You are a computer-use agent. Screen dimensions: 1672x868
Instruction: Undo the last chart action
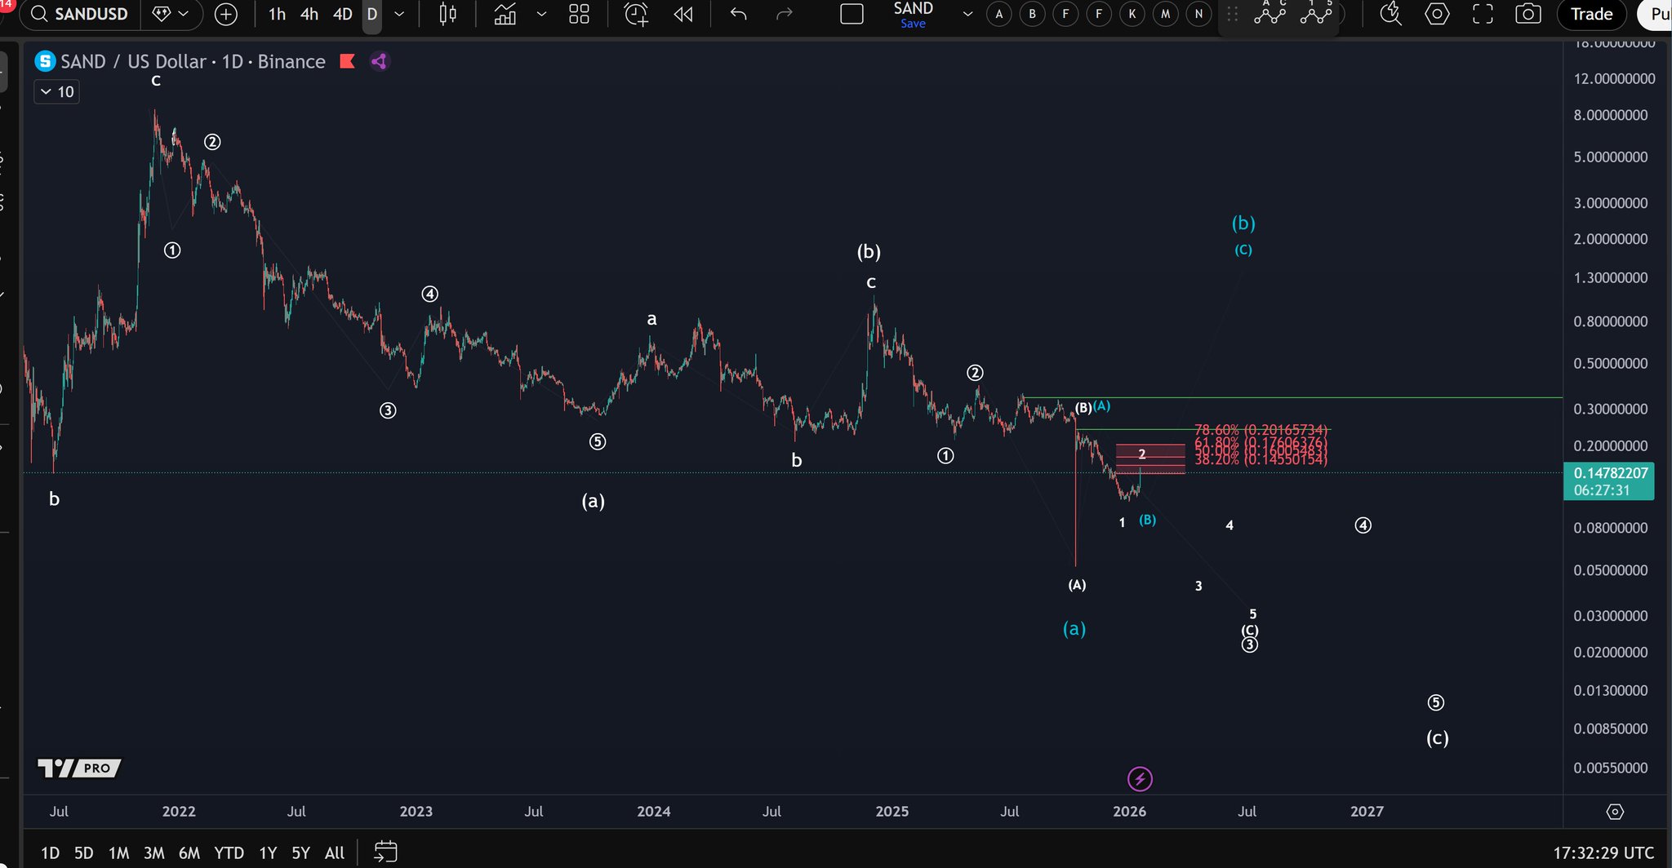point(738,14)
